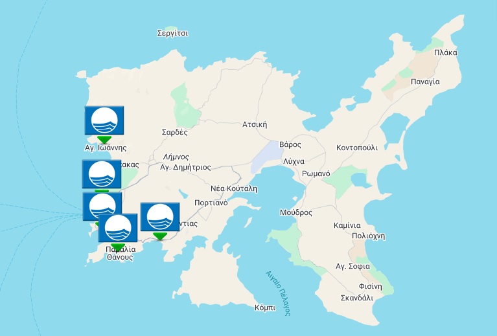Select the Πολιόχνη site label
This screenshot has height=336, width=497.
[x=368, y=236]
